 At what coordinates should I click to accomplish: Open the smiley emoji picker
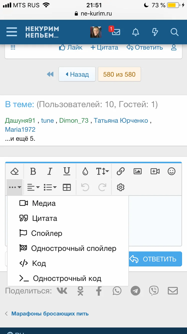point(172,172)
